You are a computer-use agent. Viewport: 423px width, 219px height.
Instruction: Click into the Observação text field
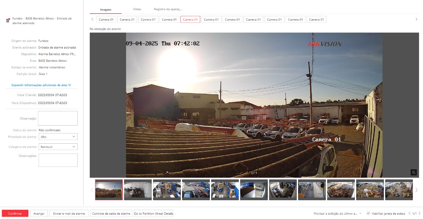[58, 118]
